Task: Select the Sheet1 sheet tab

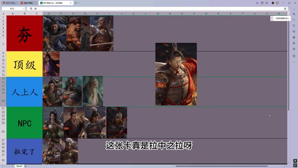Action: [19, 166]
